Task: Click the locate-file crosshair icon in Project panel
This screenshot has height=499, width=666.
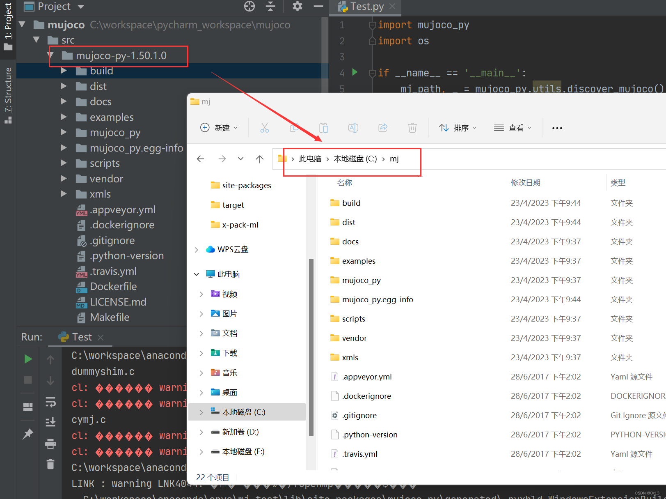Action: pos(249,6)
